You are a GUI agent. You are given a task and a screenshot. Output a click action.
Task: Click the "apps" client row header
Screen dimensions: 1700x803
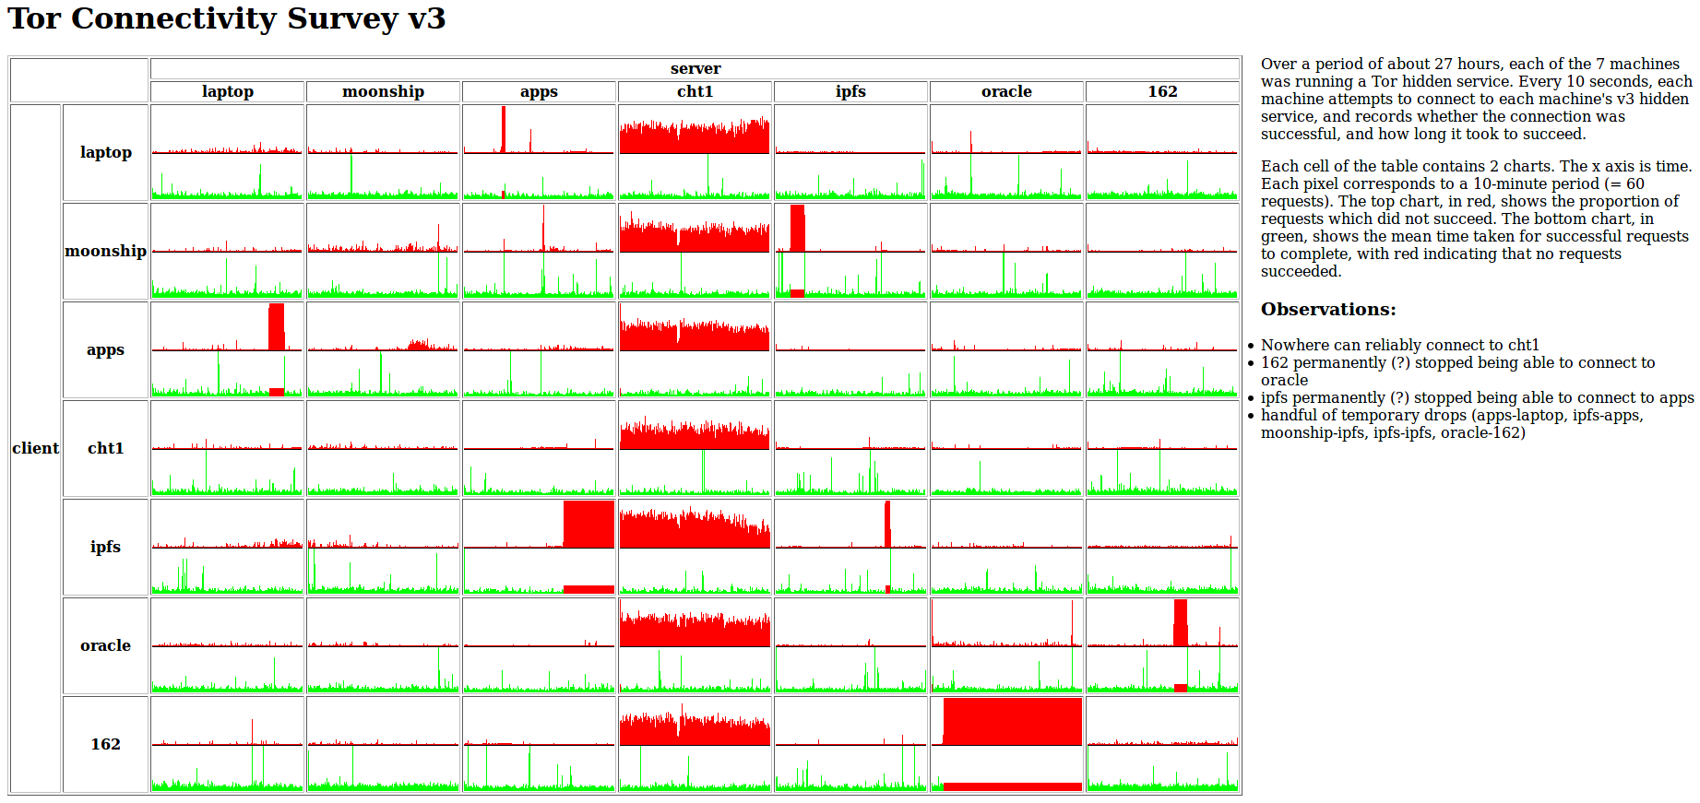[105, 349]
